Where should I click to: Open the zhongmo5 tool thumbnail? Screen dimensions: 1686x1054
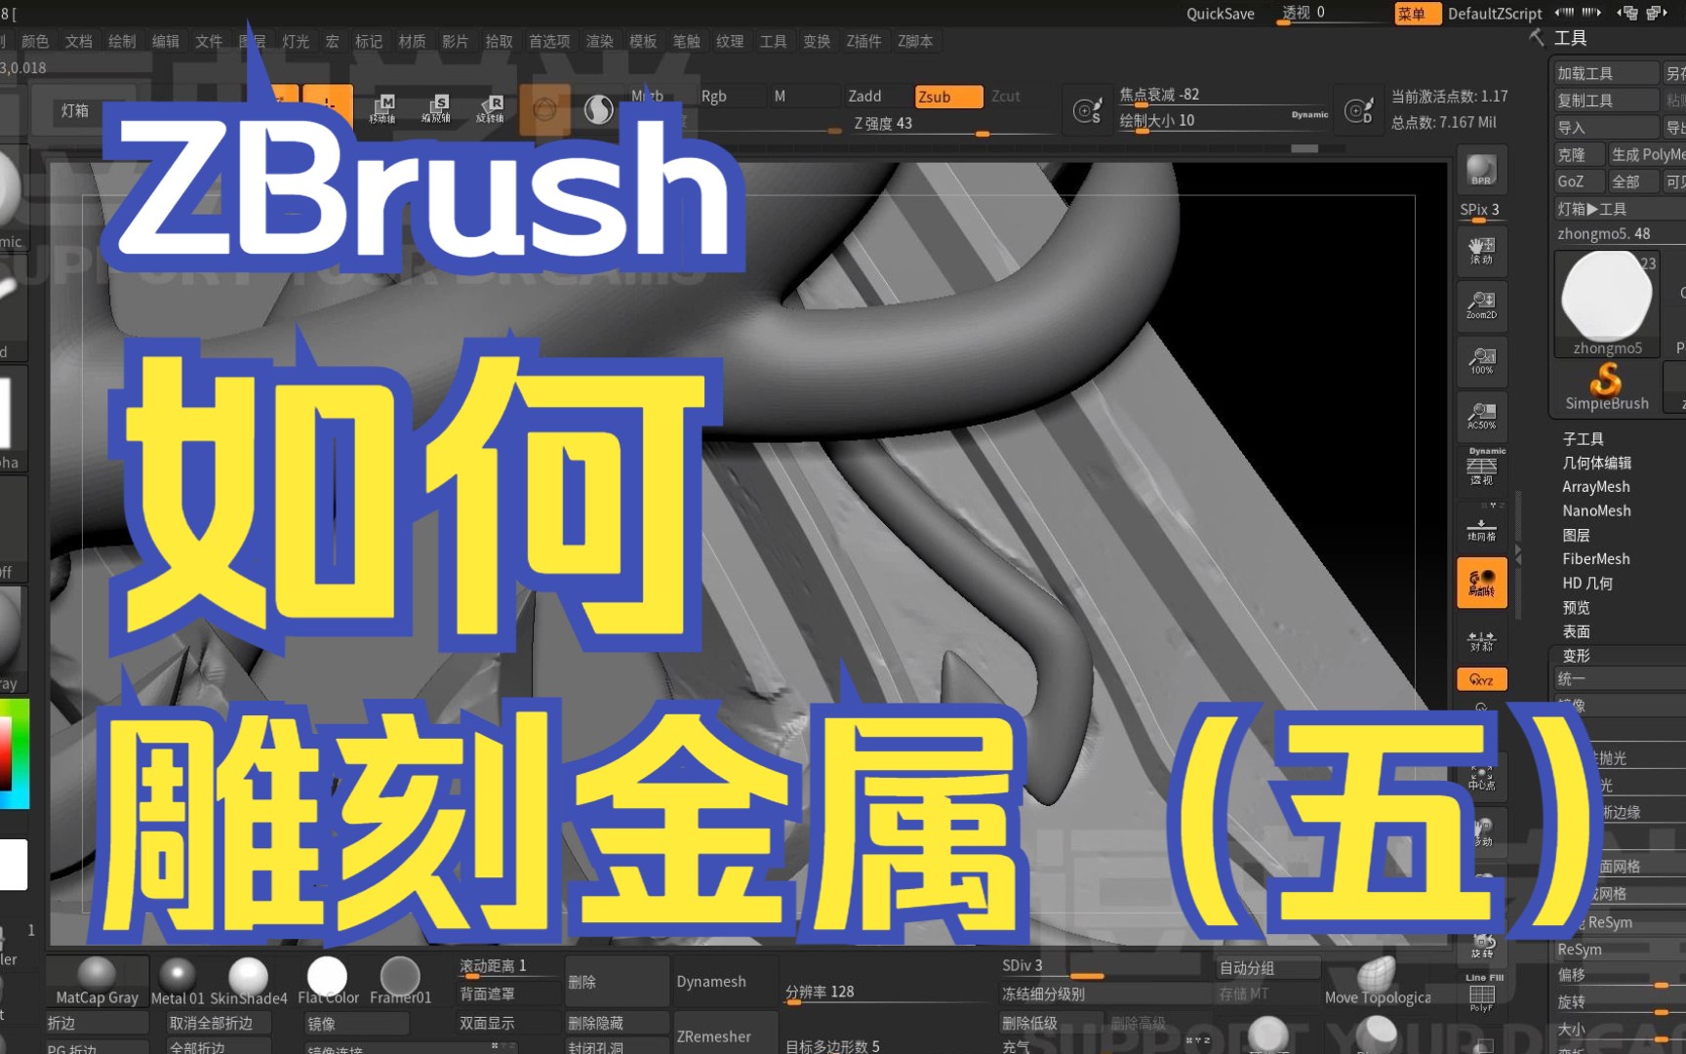(1606, 303)
